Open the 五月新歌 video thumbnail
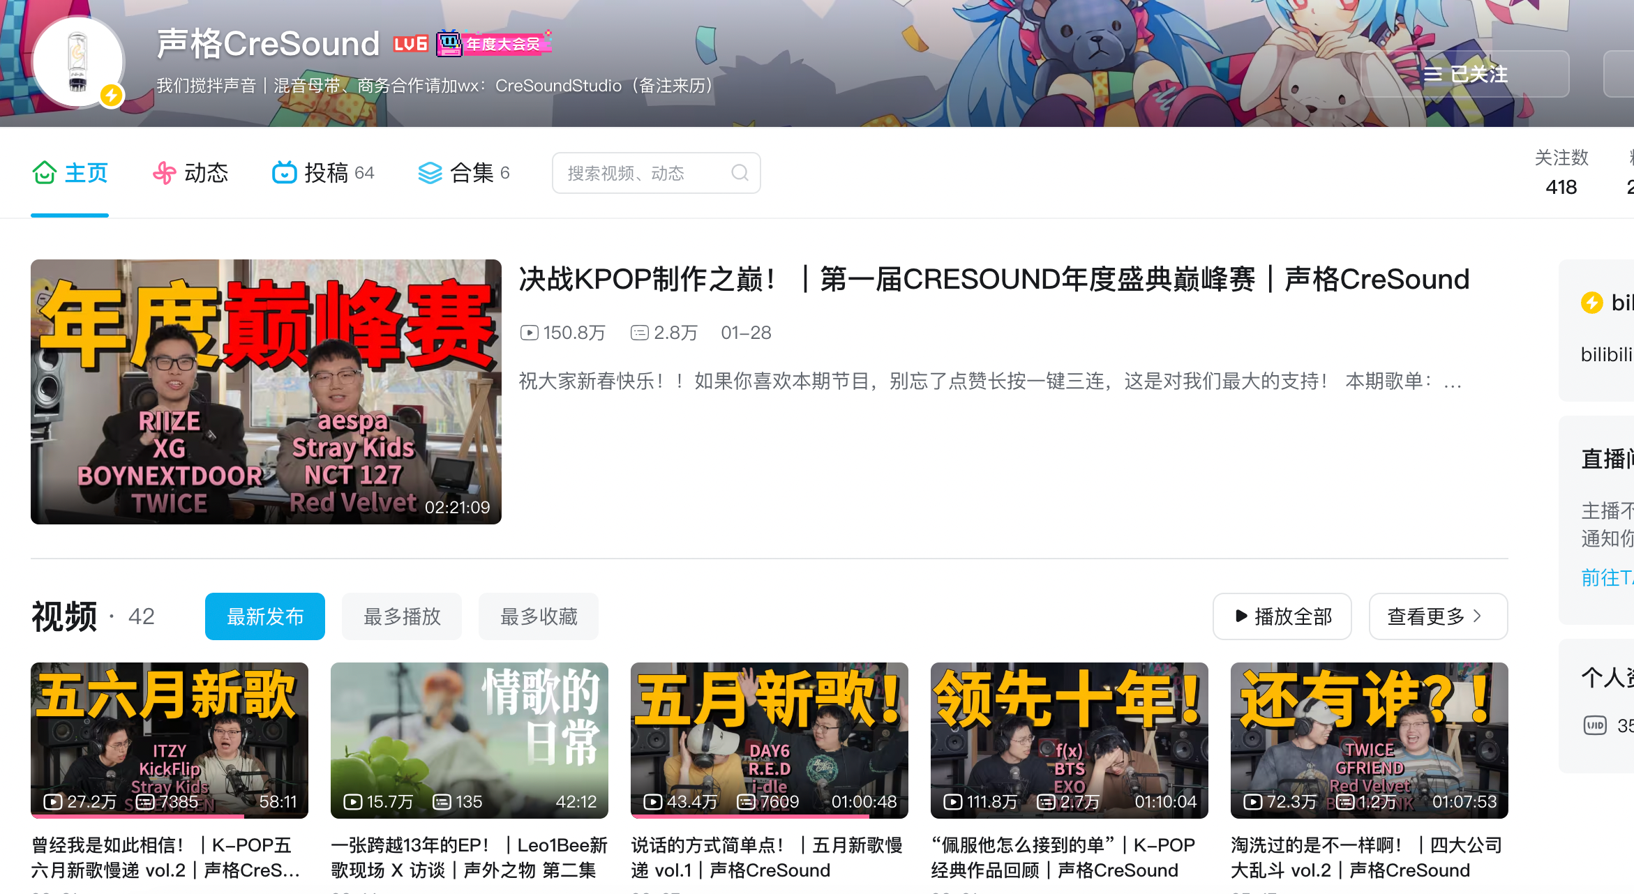This screenshot has height=894, width=1634. (x=770, y=741)
